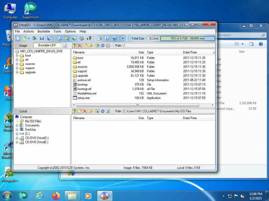
Task: Select bootmgr.efi in the image file list
Action: (x=84, y=89)
